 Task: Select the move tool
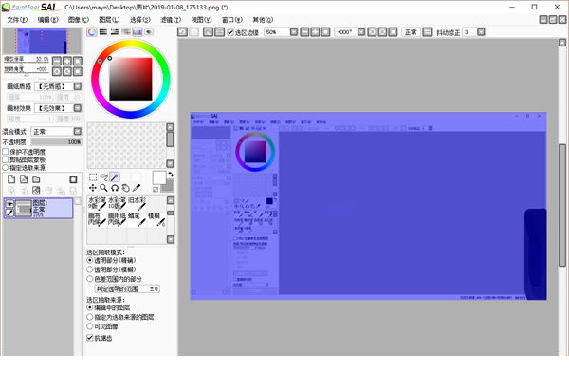tap(93, 188)
